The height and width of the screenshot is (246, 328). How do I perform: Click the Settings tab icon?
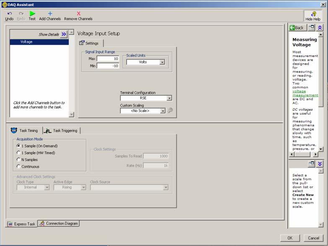82,43
